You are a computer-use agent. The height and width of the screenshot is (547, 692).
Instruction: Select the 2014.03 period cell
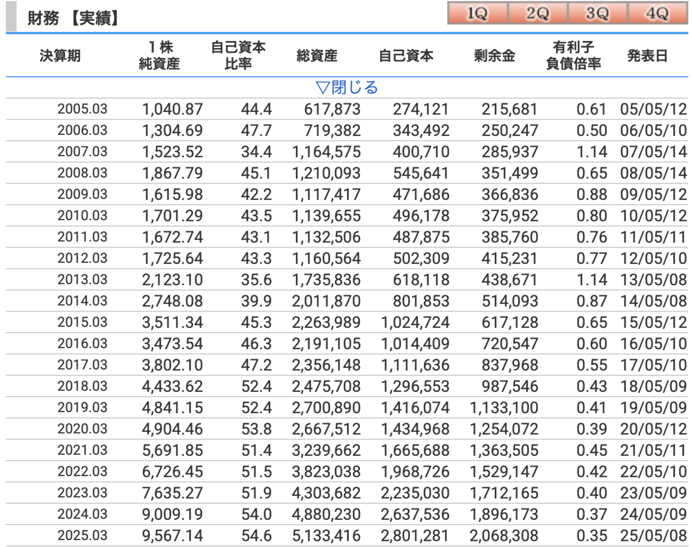click(x=82, y=301)
